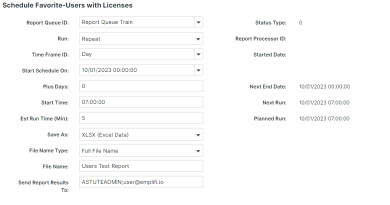Click the File Name input field
Screen dimensions: 390x205
click(x=141, y=166)
